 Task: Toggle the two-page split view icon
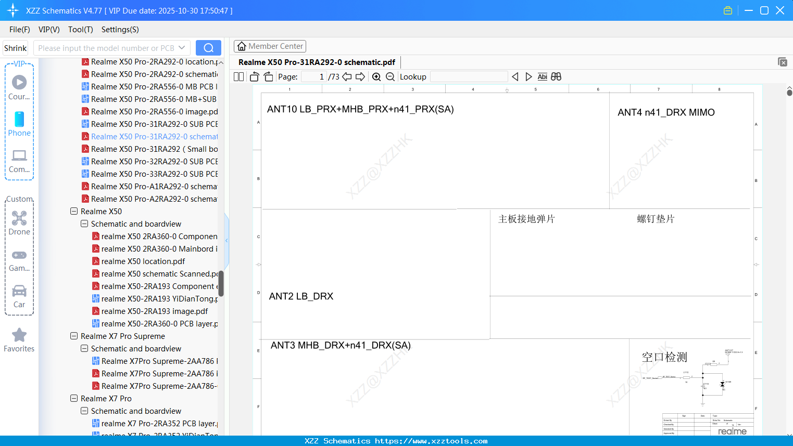pos(239,77)
